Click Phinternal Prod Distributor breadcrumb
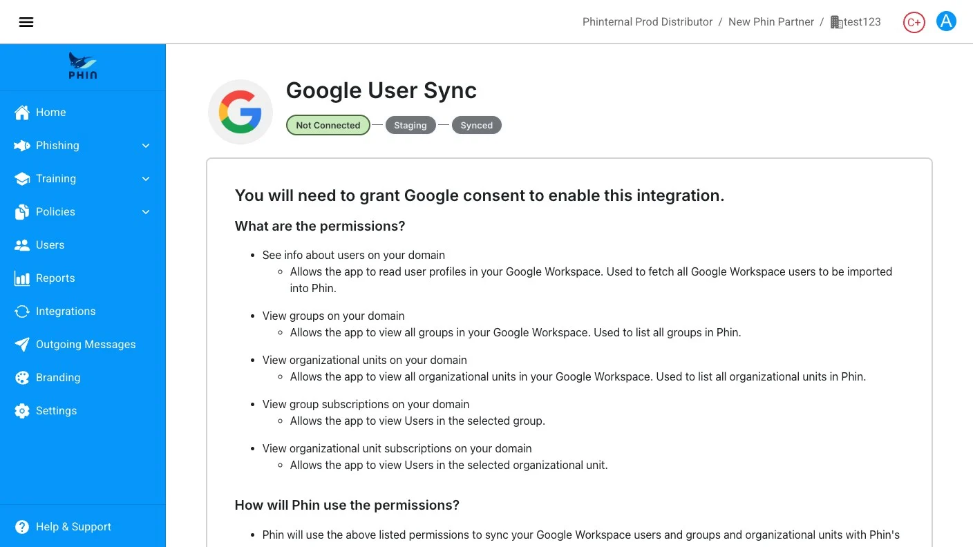This screenshot has width=973, height=547. point(648,22)
